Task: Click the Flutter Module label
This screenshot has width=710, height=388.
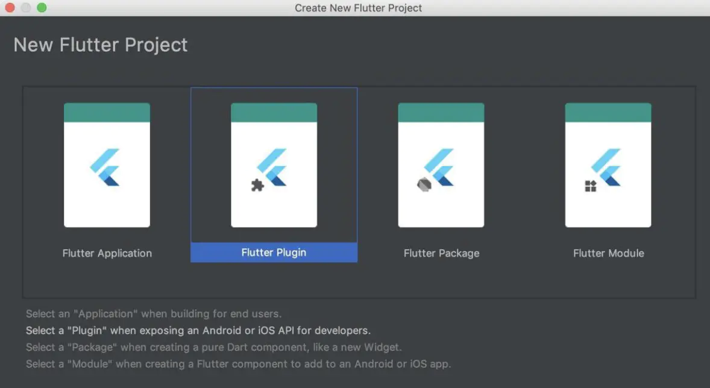Action: coord(609,253)
